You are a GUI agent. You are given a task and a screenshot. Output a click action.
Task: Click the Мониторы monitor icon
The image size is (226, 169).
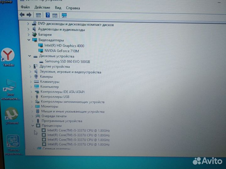point(37,106)
